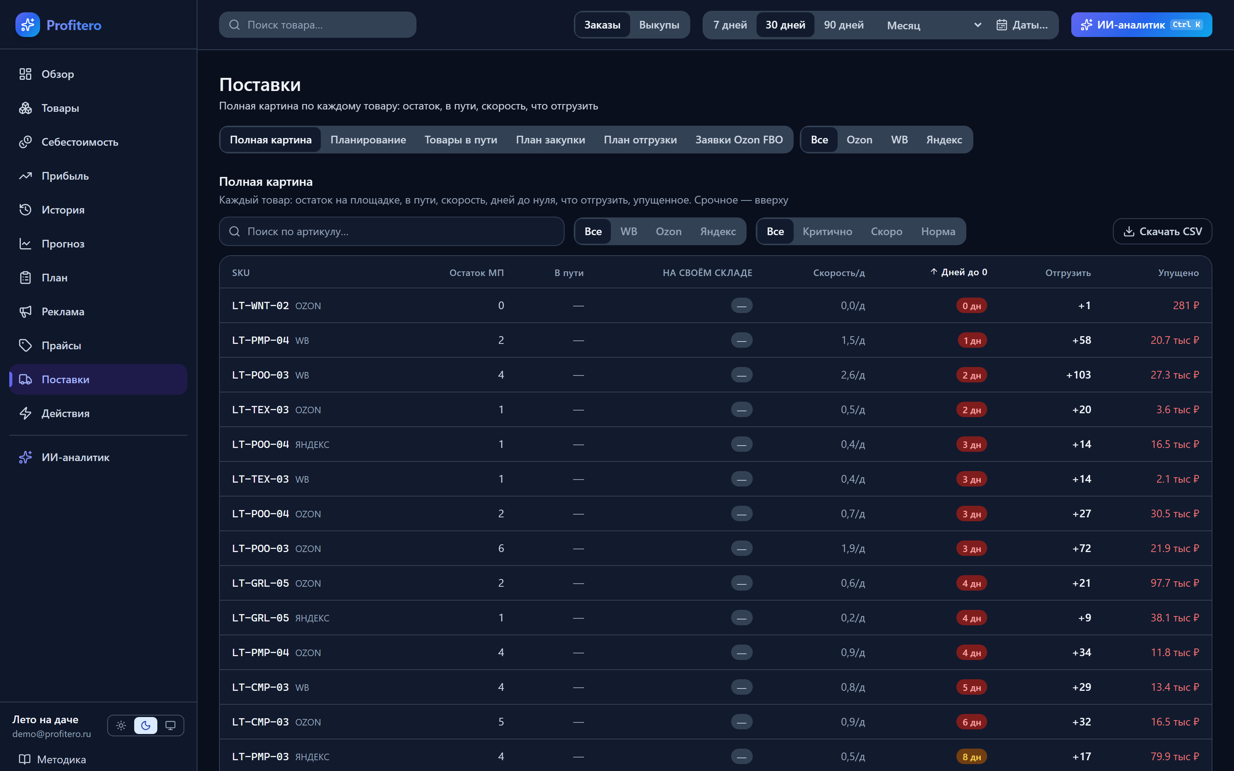1234x771 pixels.
Task: Open Прибыль via trending-up icon
Action: tap(25, 176)
